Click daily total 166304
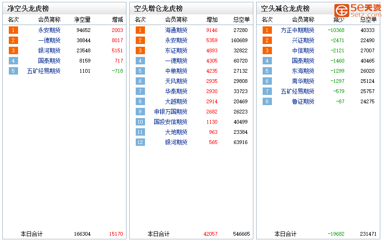Viewport: 384px width, 244px height. pyautogui.click(x=82, y=234)
